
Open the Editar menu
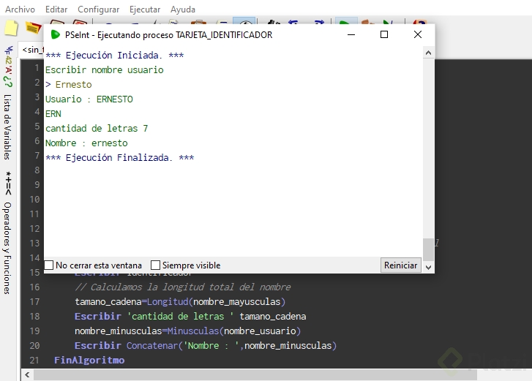click(56, 10)
